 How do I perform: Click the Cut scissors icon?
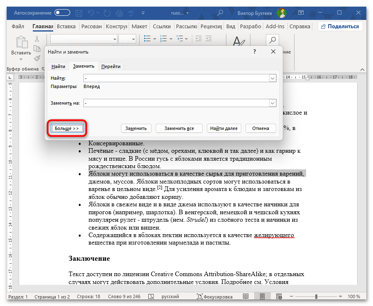37,39
